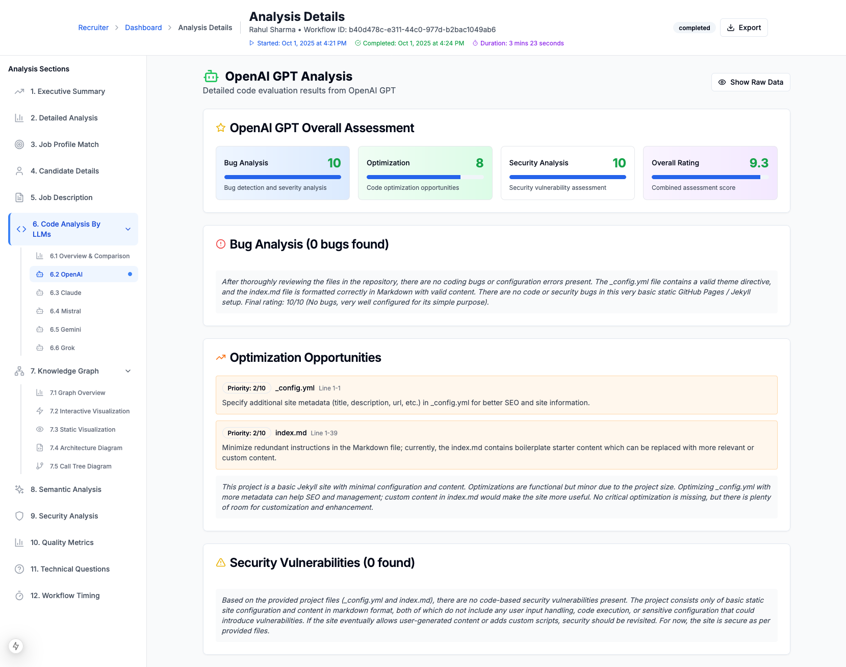Screen dimensions: 846x667
Task: Click the Candidate Details person icon
Action: [19, 171]
